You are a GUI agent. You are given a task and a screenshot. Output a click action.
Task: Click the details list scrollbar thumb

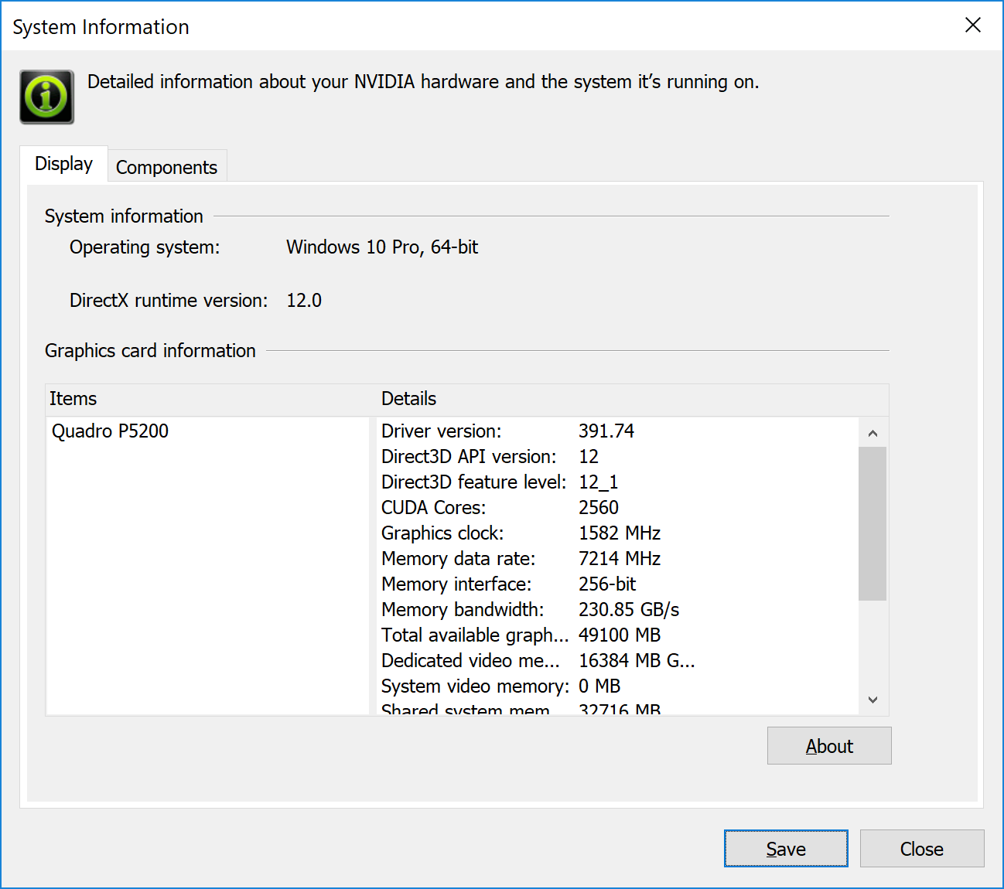click(873, 523)
